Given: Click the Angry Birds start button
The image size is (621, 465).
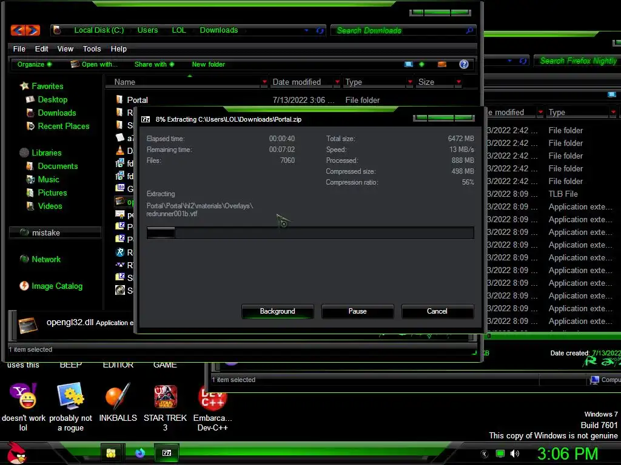Looking at the screenshot, I should pyautogui.click(x=16, y=453).
